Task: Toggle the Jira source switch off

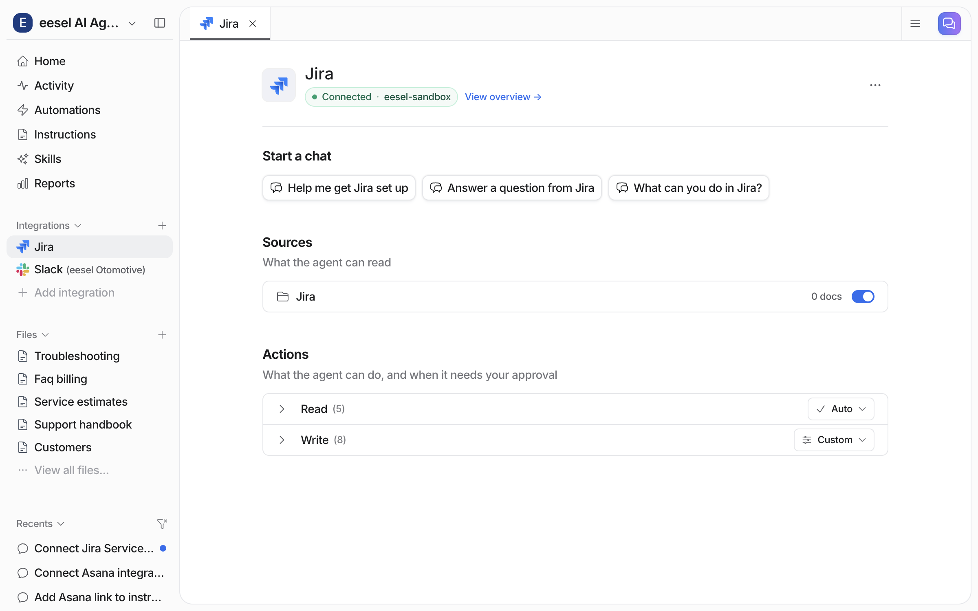Action: 863,297
